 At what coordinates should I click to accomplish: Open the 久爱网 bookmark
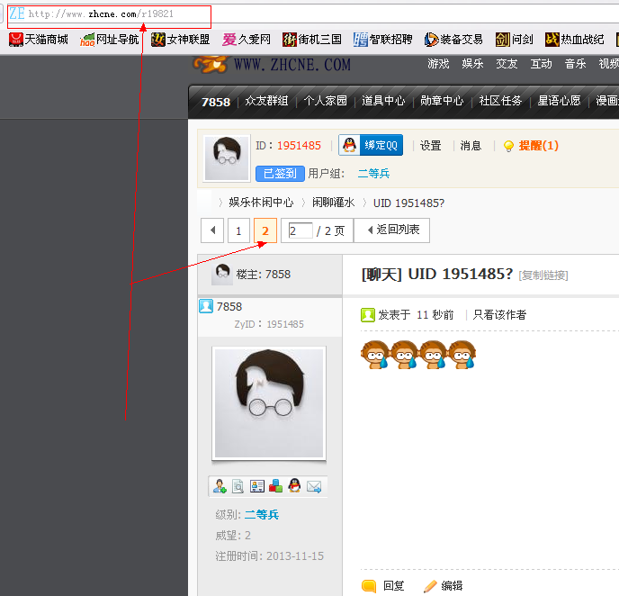[247, 40]
